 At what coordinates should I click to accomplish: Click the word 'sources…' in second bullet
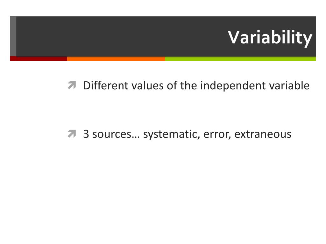116,134
